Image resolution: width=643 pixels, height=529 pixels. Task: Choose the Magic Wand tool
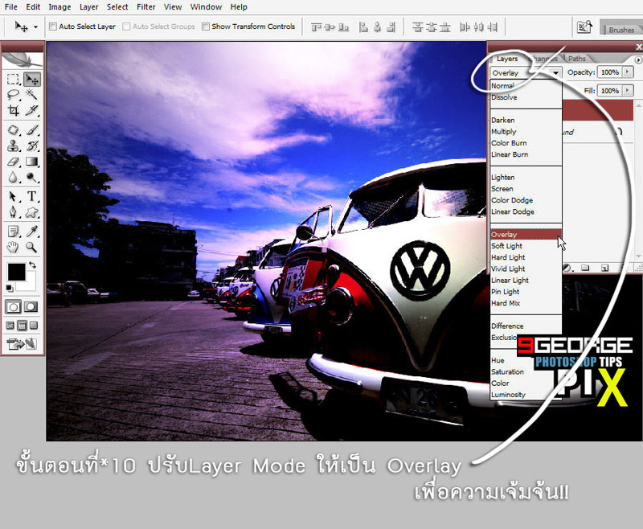[x=31, y=95]
